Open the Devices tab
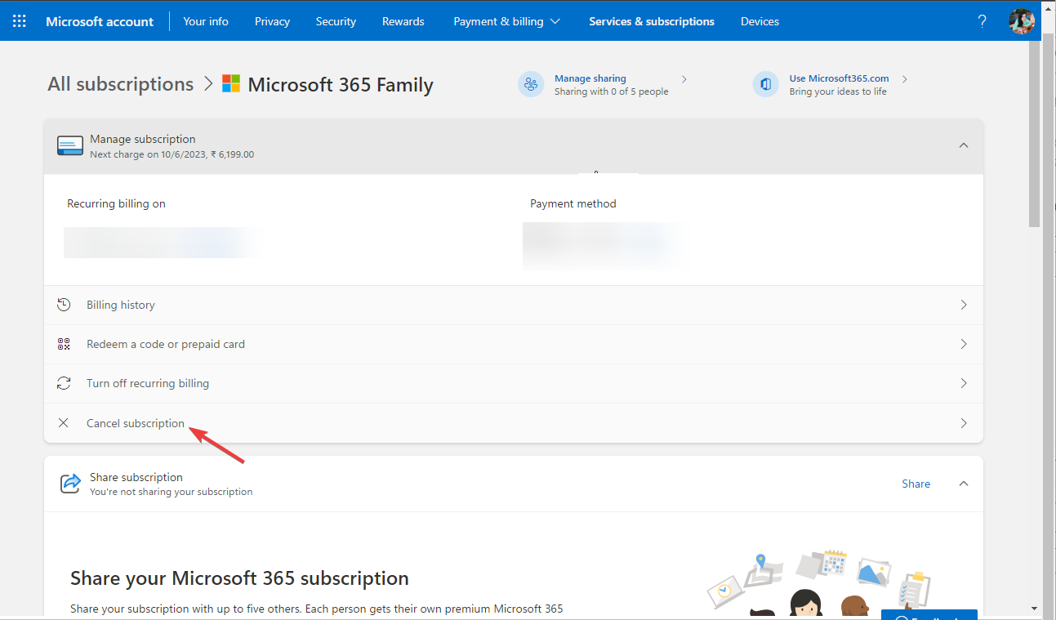The height and width of the screenshot is (620, 1056). click(760, 21)
